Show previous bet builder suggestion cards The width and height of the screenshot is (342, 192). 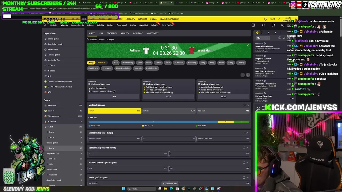243,75
